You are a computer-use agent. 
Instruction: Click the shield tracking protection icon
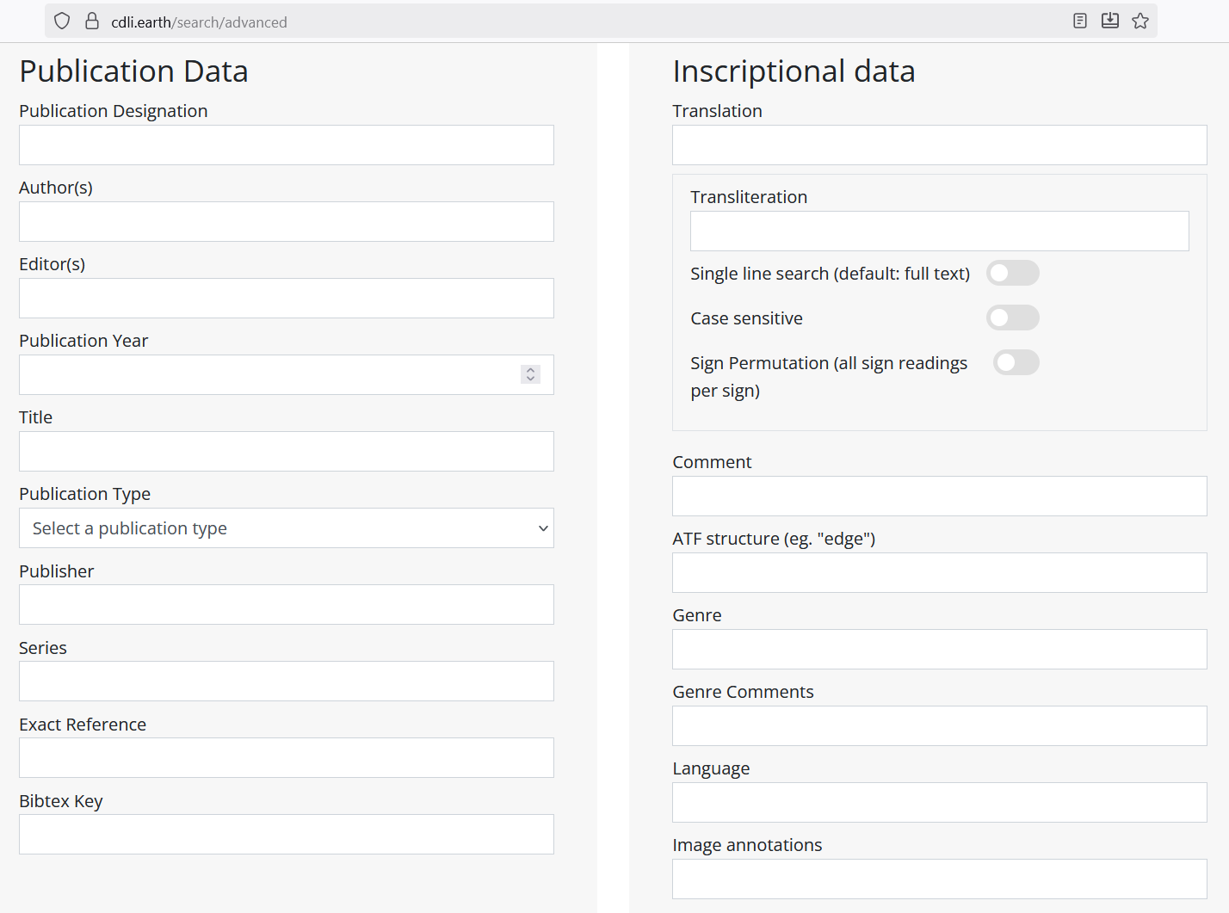click(62, 22)
